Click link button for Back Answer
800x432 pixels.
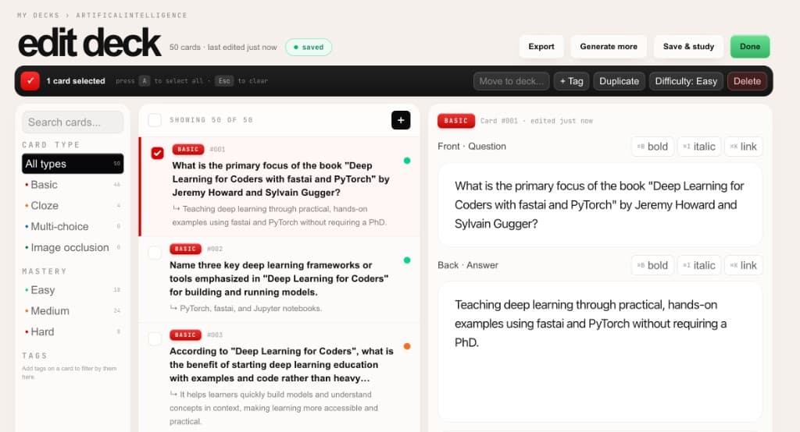point(744,265)
